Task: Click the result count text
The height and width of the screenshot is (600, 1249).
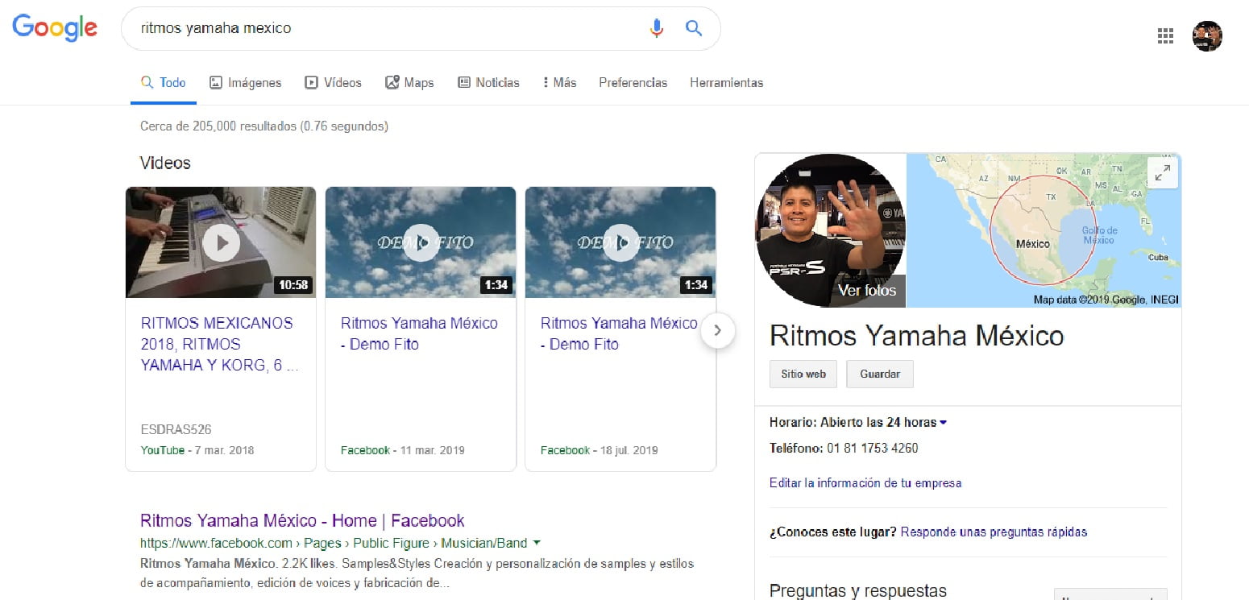Action: coord(264,126)
